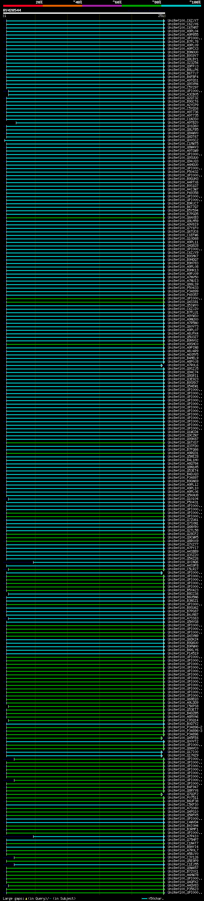This screenshot has height=901, width=204.
Task: Click the red 20% identity legend segment
Action: 23,6
